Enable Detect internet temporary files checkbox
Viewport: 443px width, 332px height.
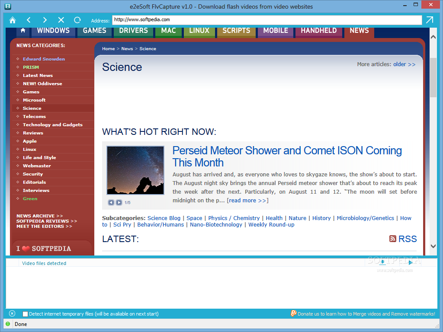(x=25, y=314)
